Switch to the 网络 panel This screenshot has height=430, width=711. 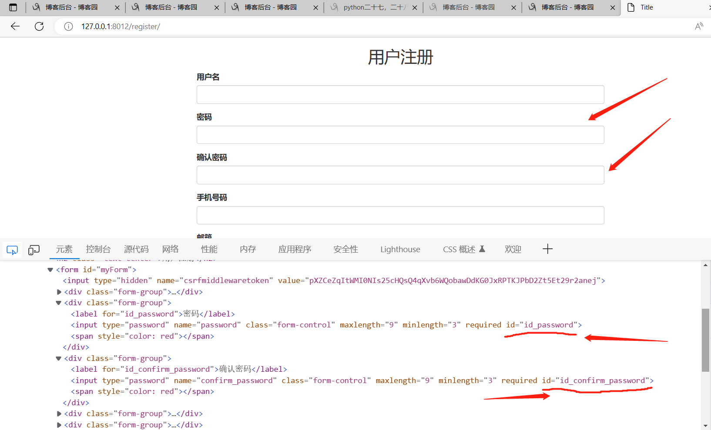click(x=171, y=249)
